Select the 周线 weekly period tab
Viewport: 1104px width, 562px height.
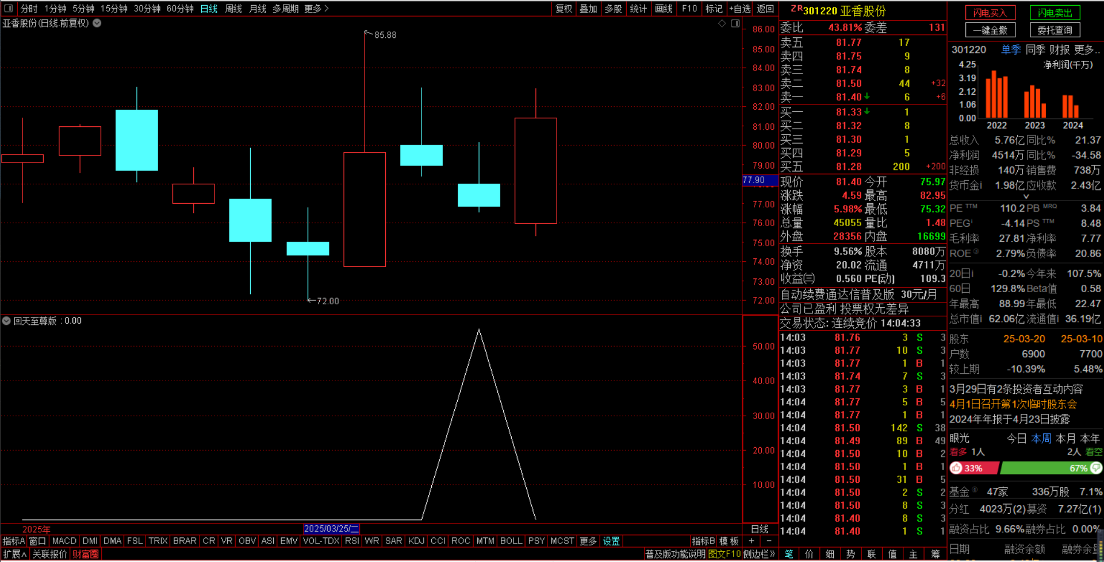click(233, 9)
